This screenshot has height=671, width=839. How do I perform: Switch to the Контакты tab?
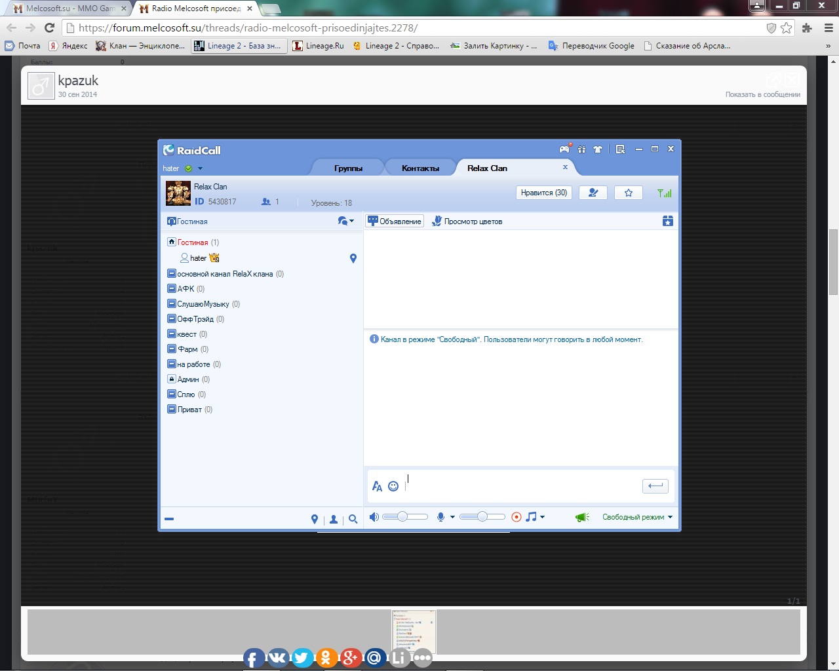pos(420,168)
